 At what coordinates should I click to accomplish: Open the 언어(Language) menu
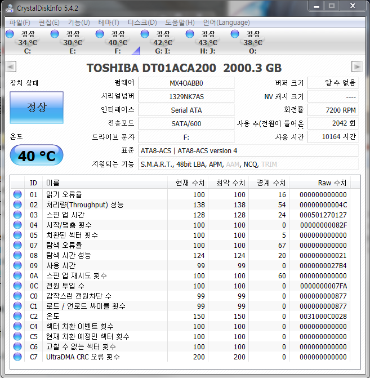[226, 23]
